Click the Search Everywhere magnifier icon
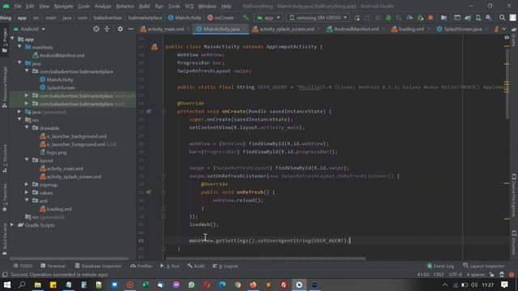 click(502, 18)
